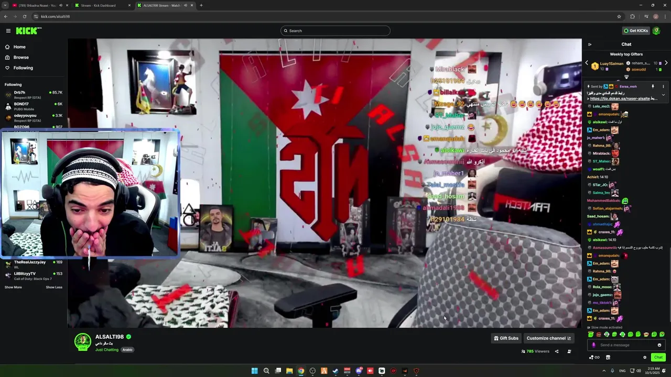This screenshot has width=671, height=377.
Task: Open a new browser tab
Action: point(201,5)
